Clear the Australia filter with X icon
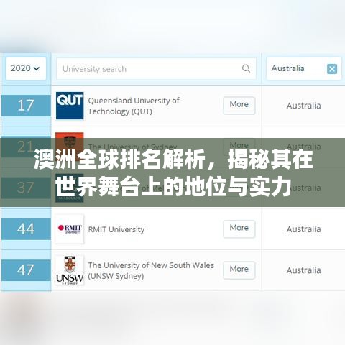This screenshot has height=345, width=345. pyautogui.click(x=332, y=69)
